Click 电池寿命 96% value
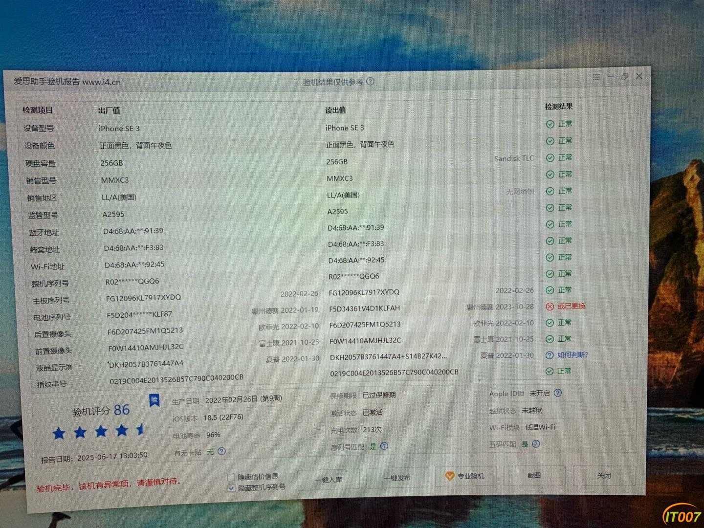 [213, 435]
